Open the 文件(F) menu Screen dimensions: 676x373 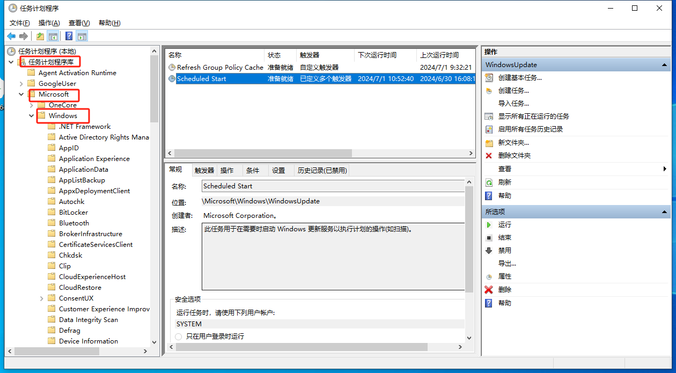(20, 23)
